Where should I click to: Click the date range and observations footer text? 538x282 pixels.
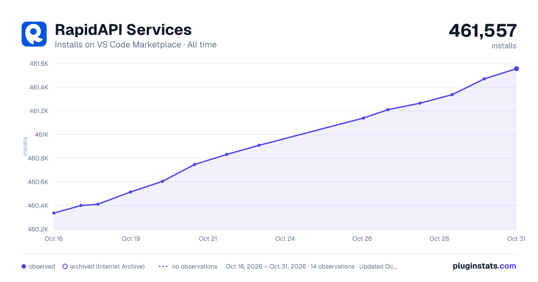coord(312,266)
